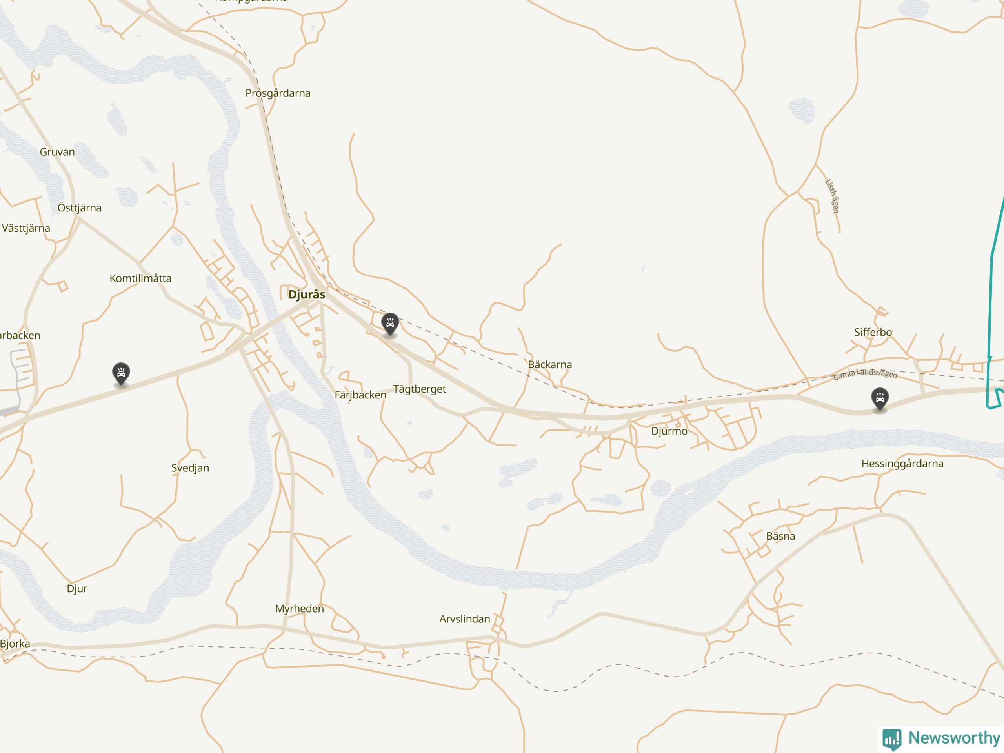Screen dimensions: 1004x753
Task: Click the Färjbacken place label
Action: (360, 395)
